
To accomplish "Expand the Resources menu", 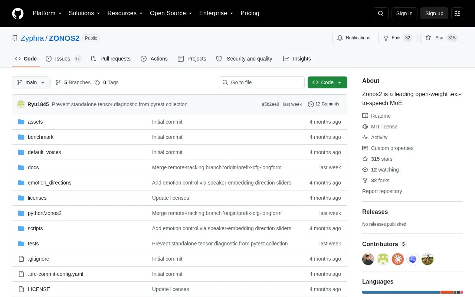I will coord(125,13).
